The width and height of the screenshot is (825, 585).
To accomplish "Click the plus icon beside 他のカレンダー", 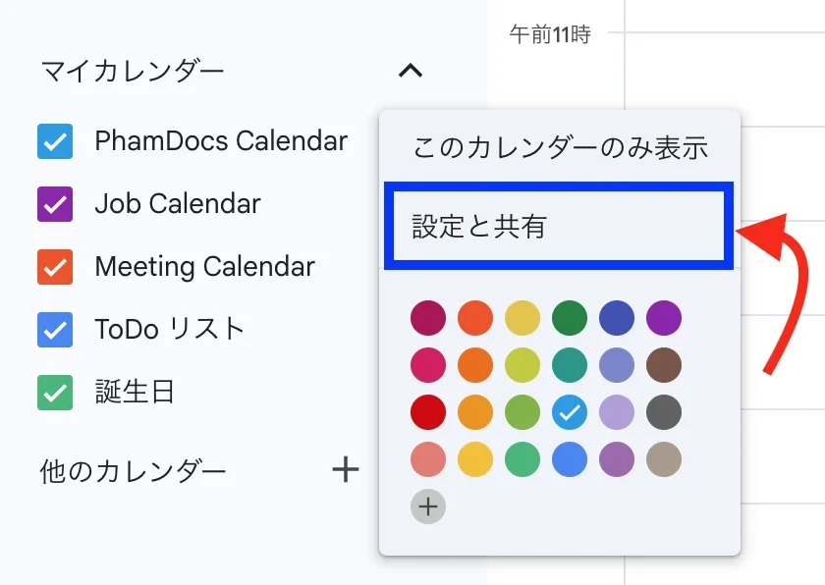I will (346, 469).
